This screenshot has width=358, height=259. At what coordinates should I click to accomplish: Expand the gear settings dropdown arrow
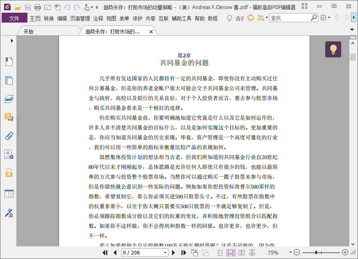pos(329,17)
